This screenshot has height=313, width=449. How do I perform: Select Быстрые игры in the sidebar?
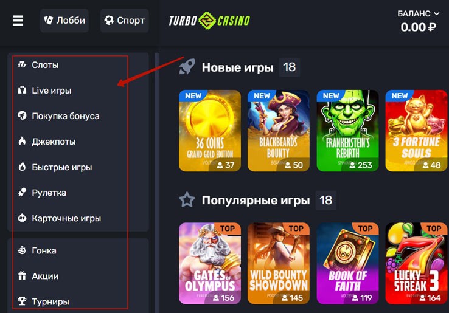coord(62,167)
